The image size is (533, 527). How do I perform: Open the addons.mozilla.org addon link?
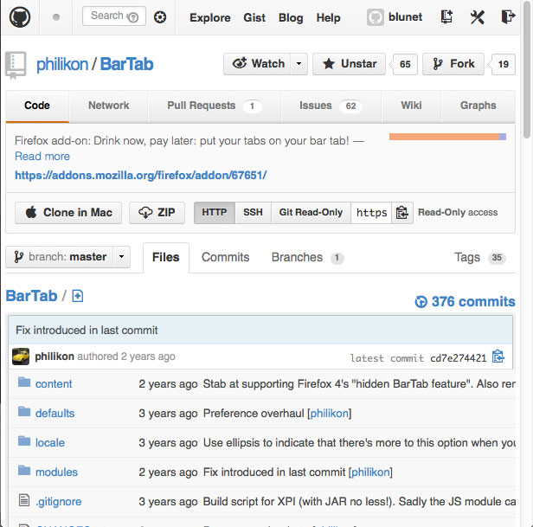141,176
